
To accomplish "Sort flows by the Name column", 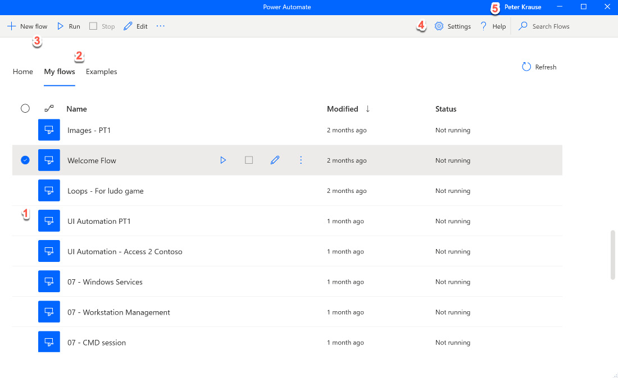I will (x=76, y=109).
